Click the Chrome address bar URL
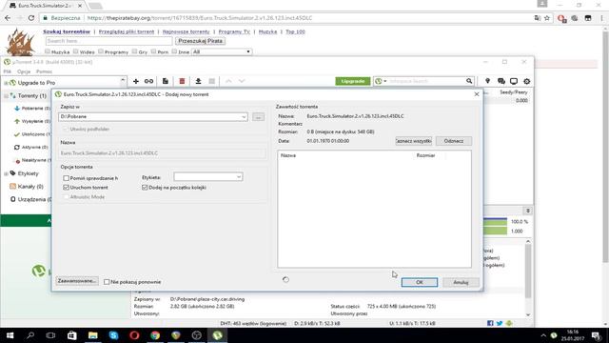This screenshot has height=343, width=609. [x=200, y=18]
